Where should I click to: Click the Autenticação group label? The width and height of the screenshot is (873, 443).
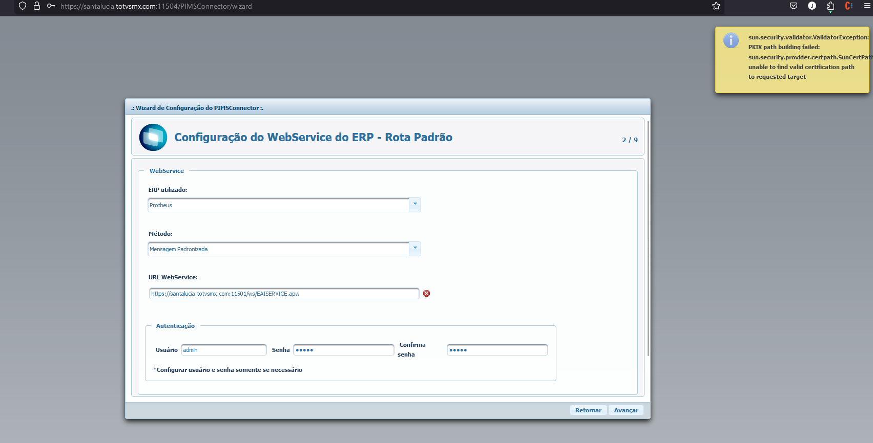175,326
